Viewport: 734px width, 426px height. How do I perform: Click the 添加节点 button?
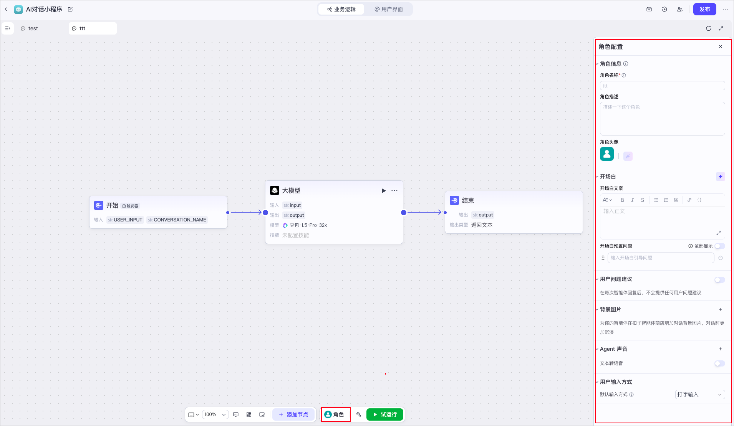[293, 414]
